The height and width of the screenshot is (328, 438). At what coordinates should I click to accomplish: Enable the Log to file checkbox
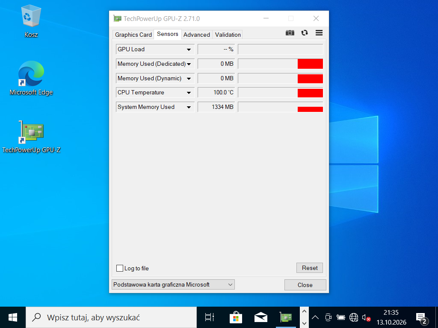[x=120, y=268]
